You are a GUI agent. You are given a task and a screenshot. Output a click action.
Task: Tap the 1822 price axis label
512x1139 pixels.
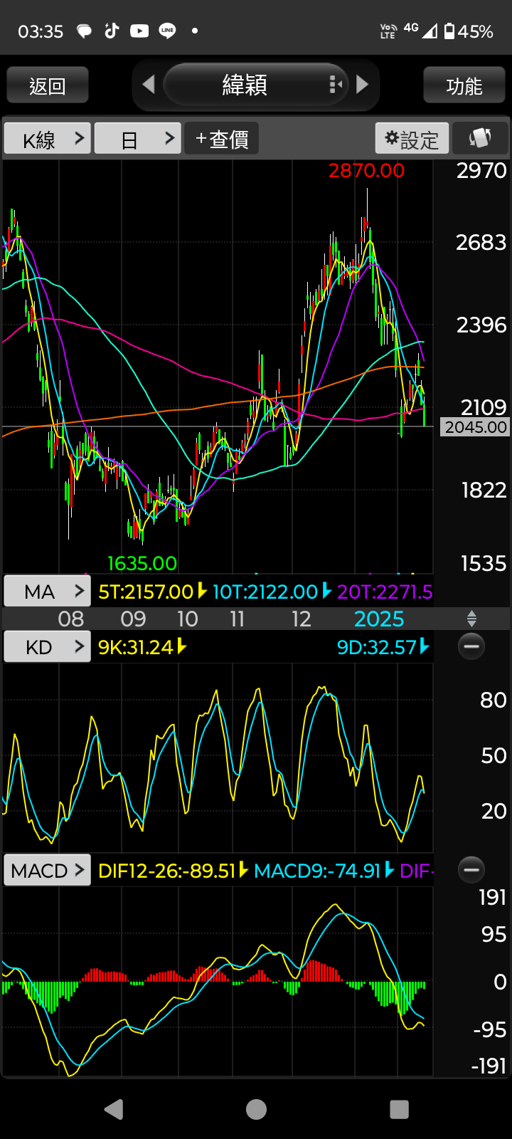484,490
